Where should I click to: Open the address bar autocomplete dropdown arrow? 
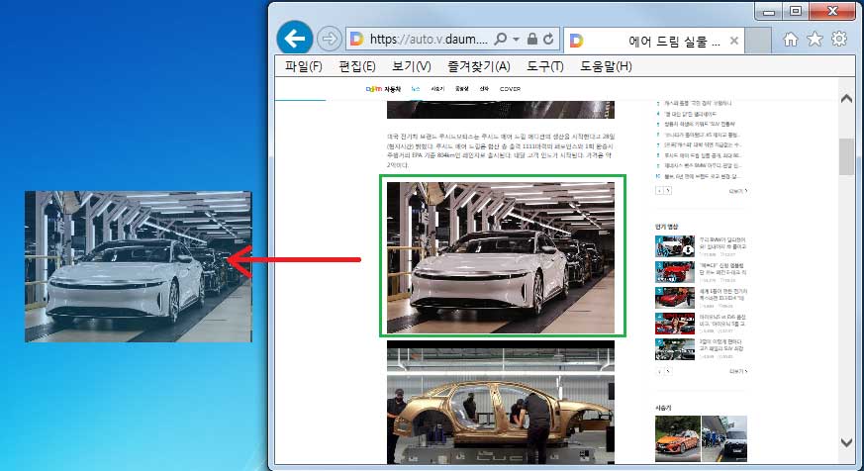[x=517, y=40]
